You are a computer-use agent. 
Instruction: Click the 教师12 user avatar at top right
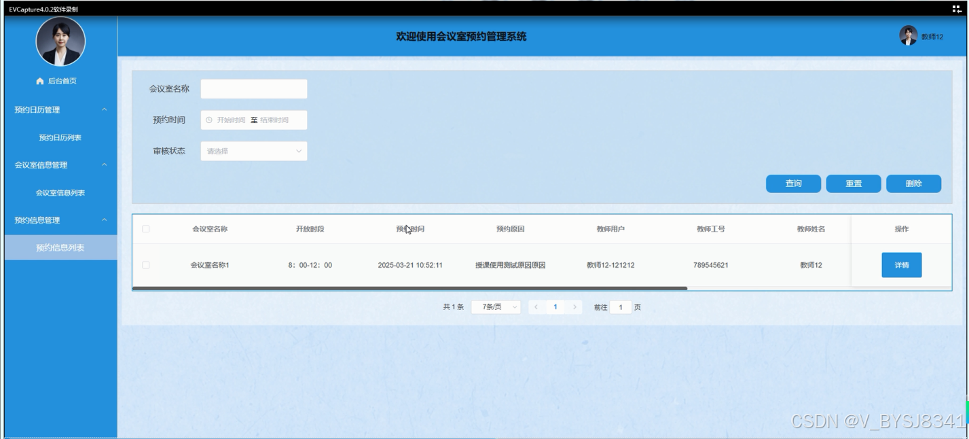[x=908, y=36]
